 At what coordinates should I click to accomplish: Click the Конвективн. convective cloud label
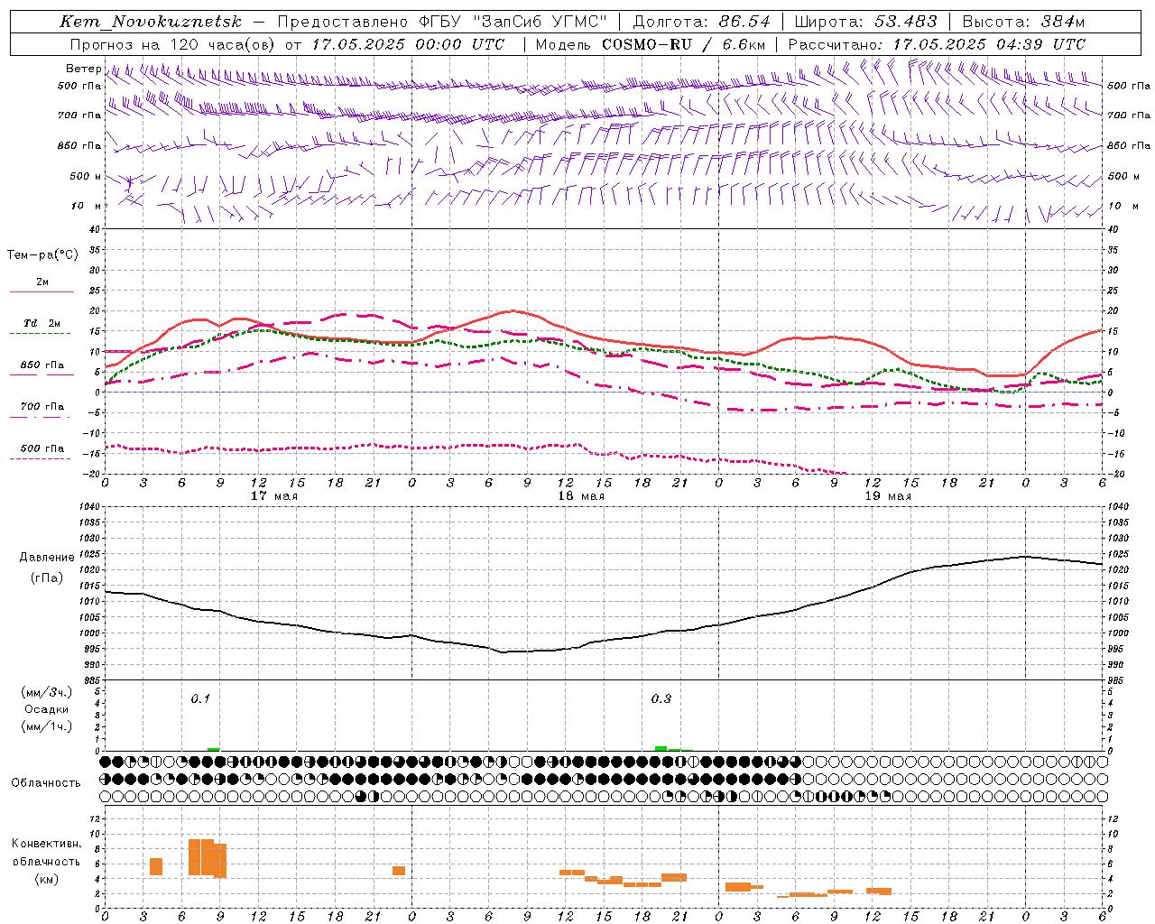(47, 844)
